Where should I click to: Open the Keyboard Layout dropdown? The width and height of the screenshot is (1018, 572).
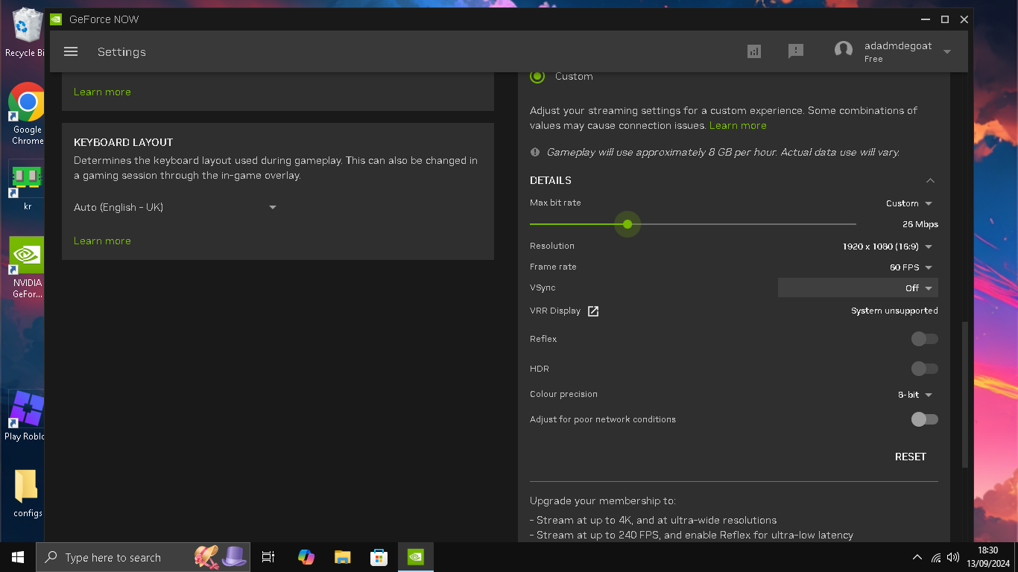click(x=176, y=207)
